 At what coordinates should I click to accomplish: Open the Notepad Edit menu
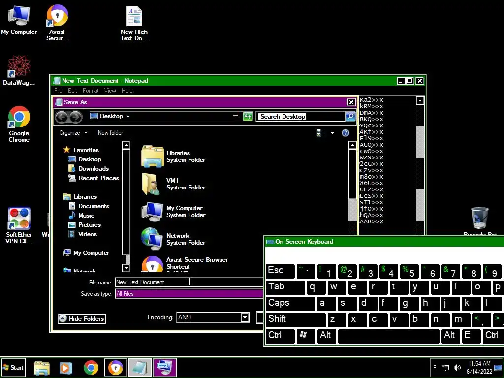click(x=72, y=91)
